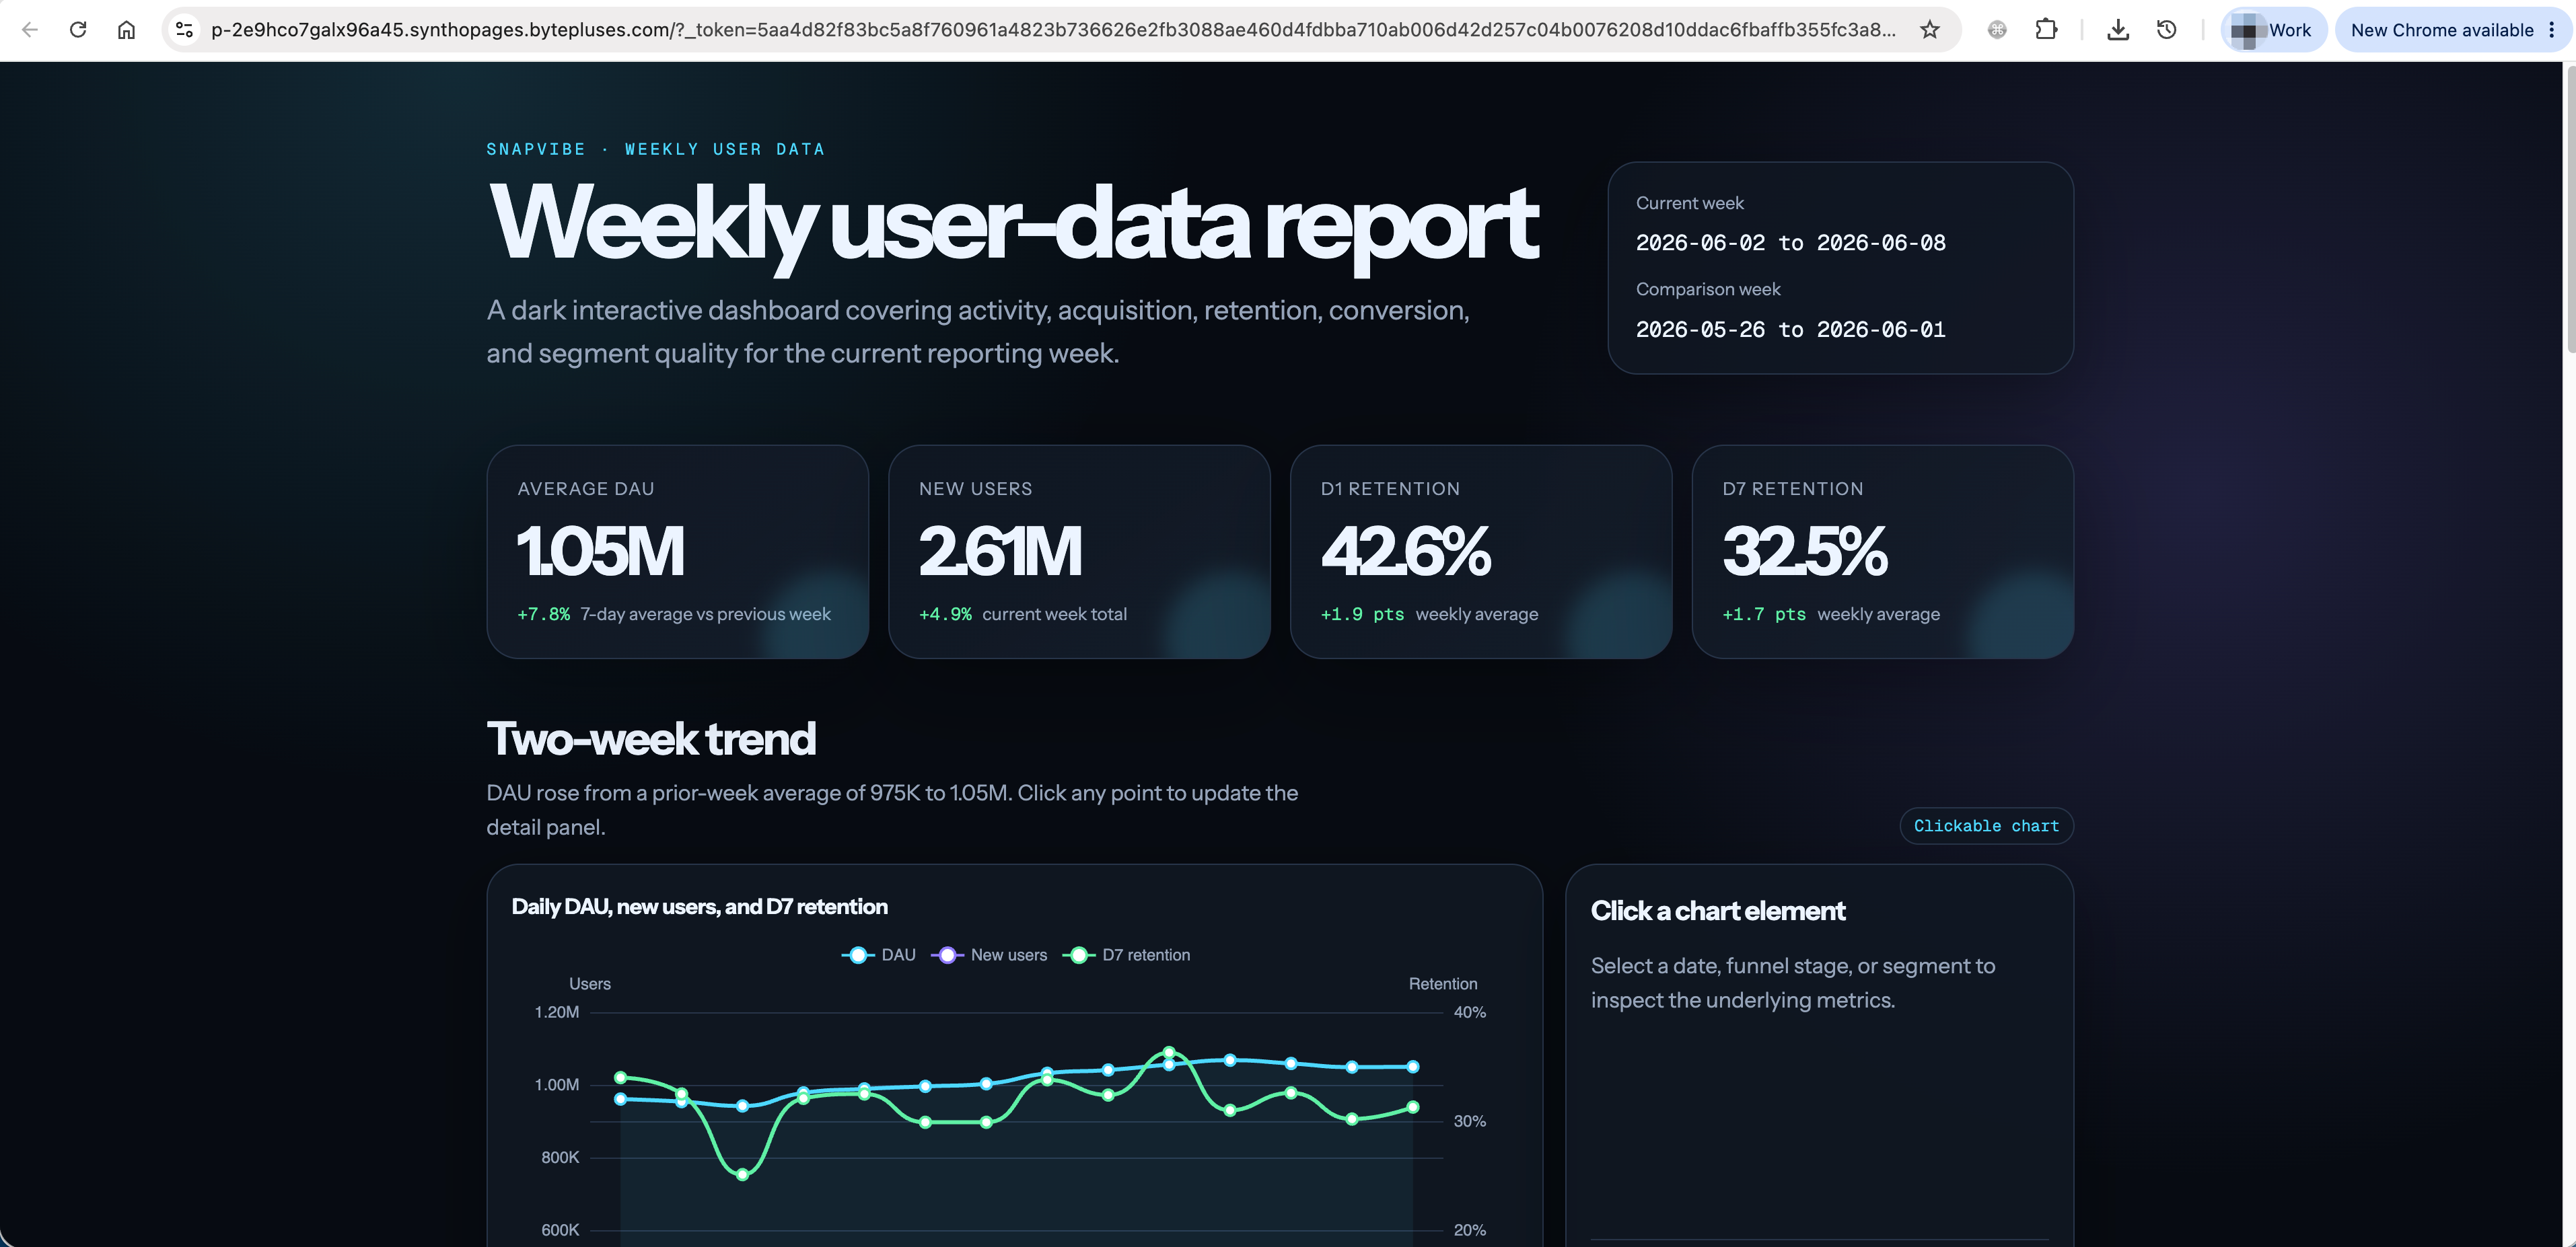The width and height of the screenshot is (2576, 1247).
Task: Reload the page with the refresh icon
Action: pos(78,30)
